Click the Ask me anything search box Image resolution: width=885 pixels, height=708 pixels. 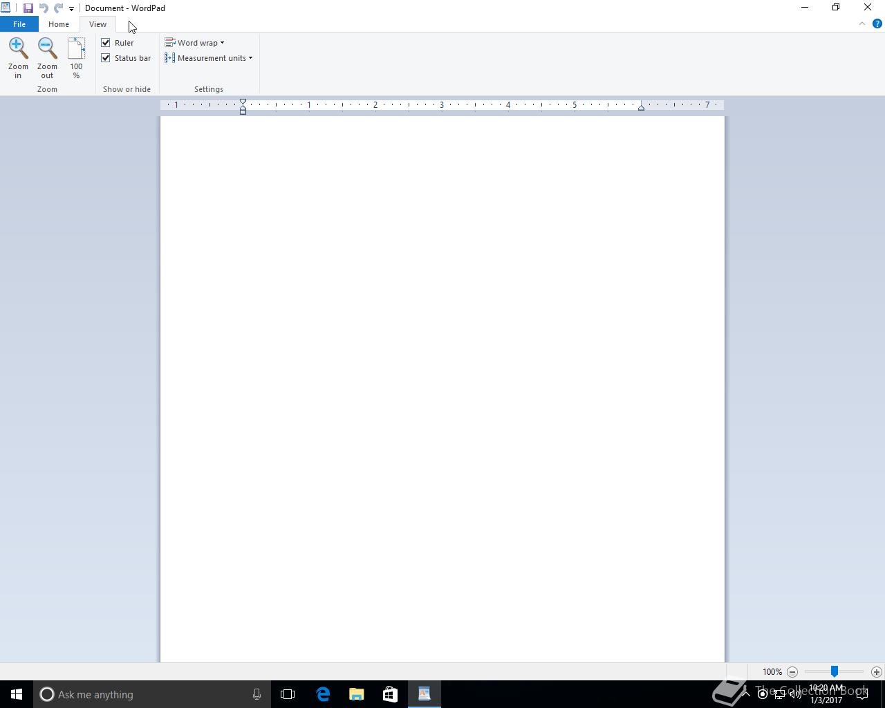(x=151, y=694)
